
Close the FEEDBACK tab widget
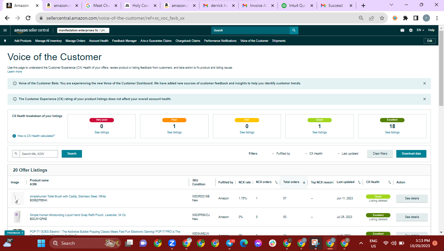22,233
